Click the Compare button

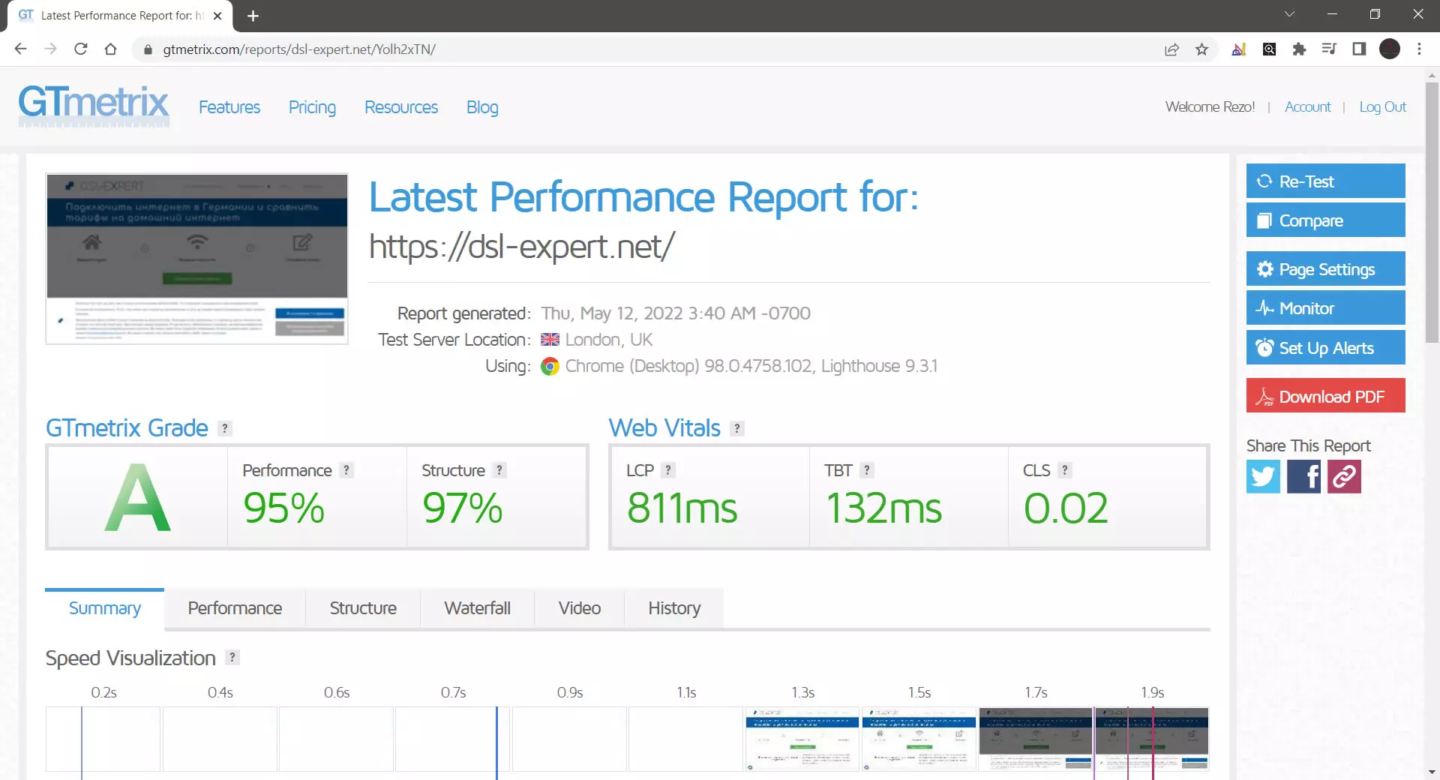1325,220
